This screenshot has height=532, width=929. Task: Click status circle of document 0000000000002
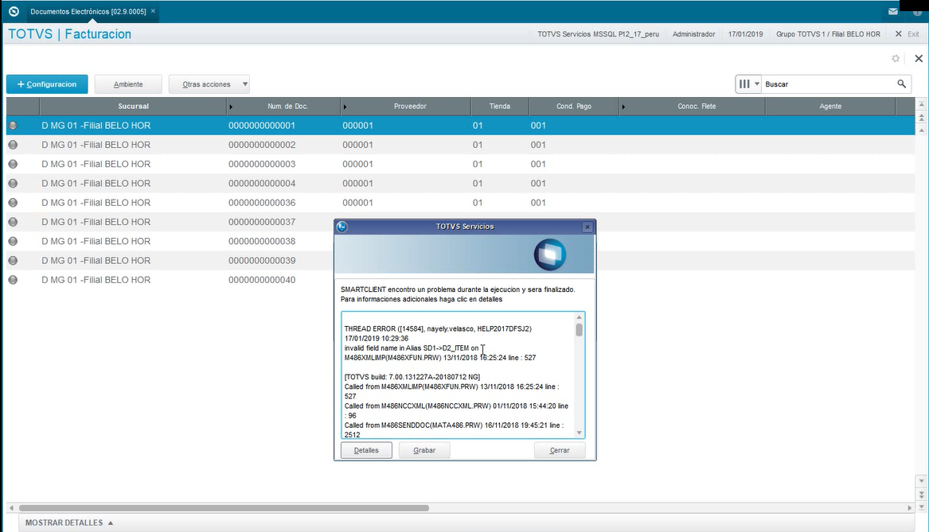[x=13, y=145]
